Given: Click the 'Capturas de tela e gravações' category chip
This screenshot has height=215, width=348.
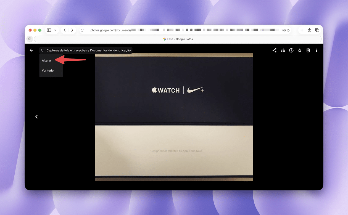Looking at the screenshot, I should (86, 51).
